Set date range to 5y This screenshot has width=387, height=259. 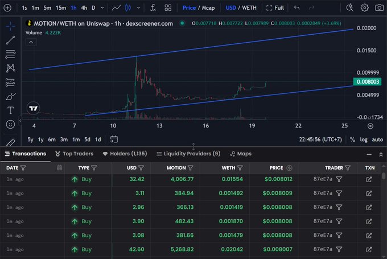[30, 139]
